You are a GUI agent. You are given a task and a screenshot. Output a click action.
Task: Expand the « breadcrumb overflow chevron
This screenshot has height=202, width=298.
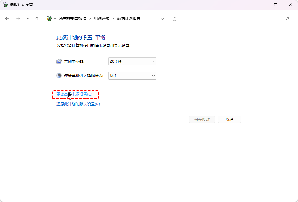tap(55, 18)
